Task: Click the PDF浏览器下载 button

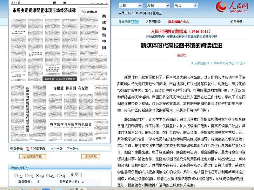Action: [x=33, y=156]
